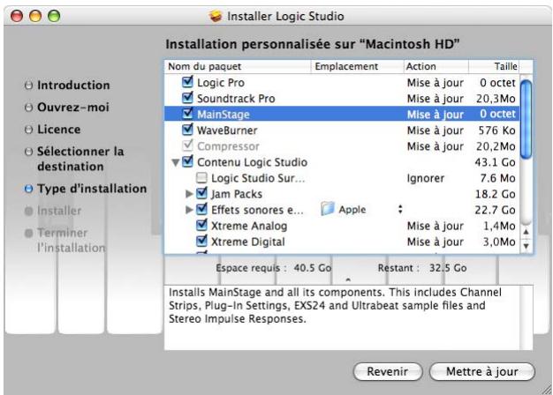Uncheck the Jam Packs checkbox
This screenshot has height=395, width=553.
tap(201, 193)
